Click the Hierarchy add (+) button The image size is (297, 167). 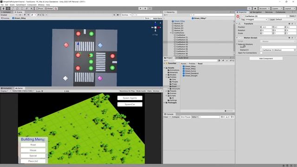coord(165,15)
